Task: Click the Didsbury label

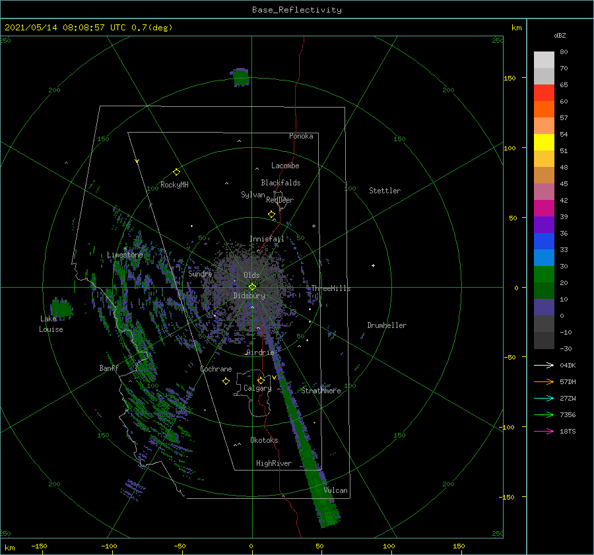Action: [x=249, y=296]
